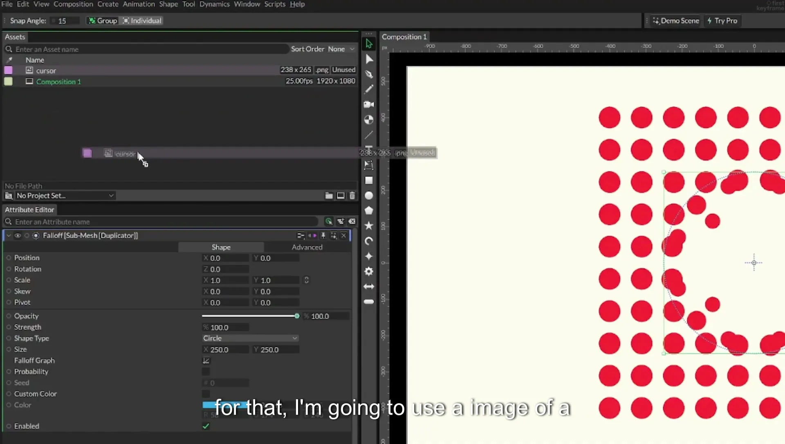Open the Animation menu
Screen dimensions: 785x444
(139, 4)
